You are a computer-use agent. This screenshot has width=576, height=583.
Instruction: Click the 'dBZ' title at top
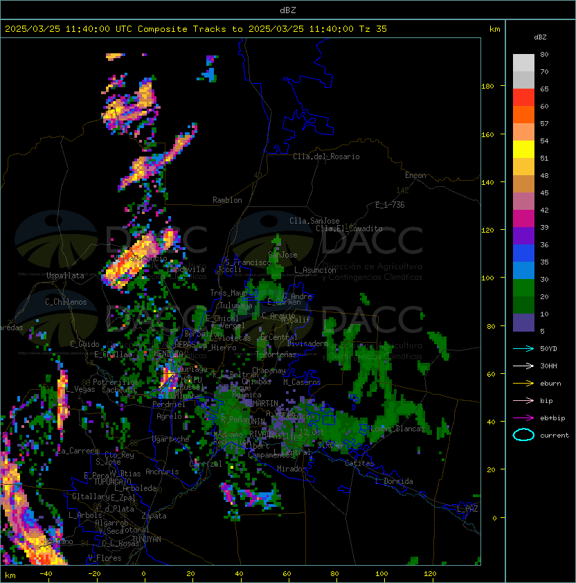pos(288,10)
